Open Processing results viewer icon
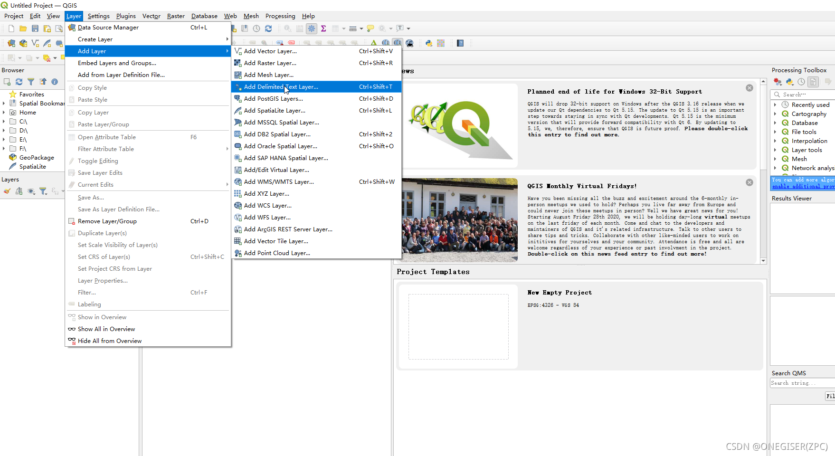The height and width of the screenshot is (456, 835). pos(814,82)
